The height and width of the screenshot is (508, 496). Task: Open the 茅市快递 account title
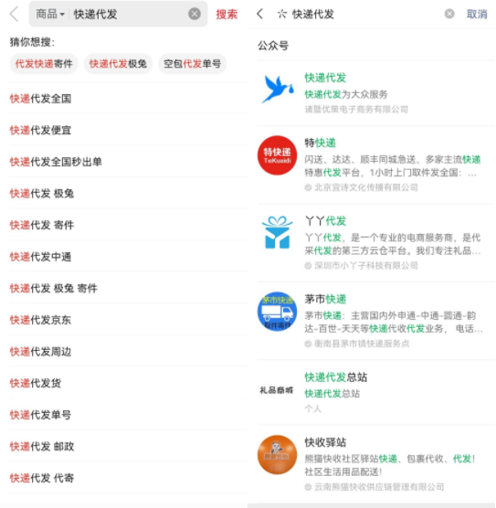click(325, 299)
